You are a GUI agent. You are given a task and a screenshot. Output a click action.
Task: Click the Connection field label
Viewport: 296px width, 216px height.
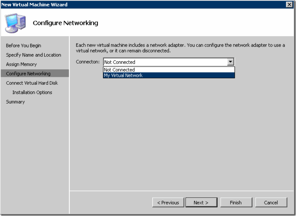point(88,62)
